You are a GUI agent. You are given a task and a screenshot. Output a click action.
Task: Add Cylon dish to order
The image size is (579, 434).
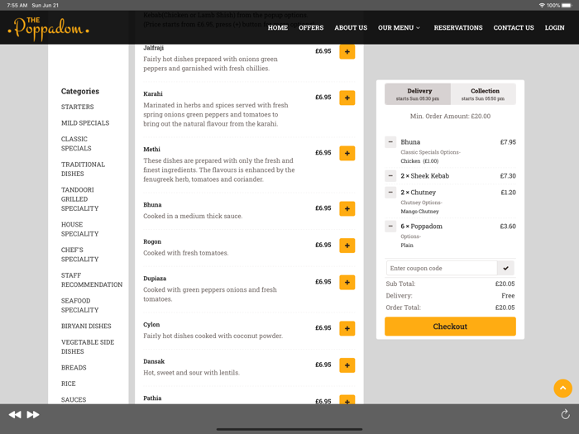click(347, 328)
